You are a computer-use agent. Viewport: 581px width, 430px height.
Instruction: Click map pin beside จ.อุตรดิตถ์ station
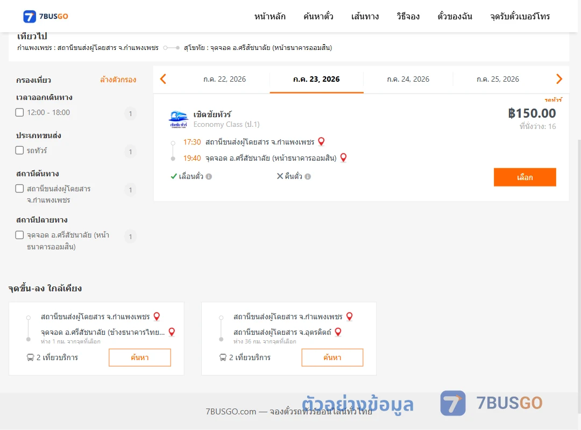point(338,332)
